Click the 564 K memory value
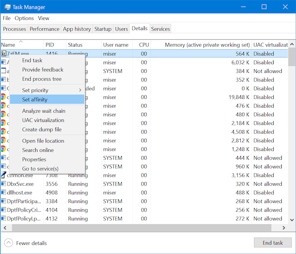 click(243, 54)
